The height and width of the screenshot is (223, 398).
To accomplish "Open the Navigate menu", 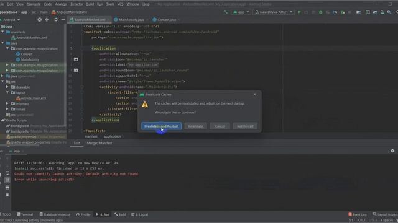I will (x=34, y=4).
